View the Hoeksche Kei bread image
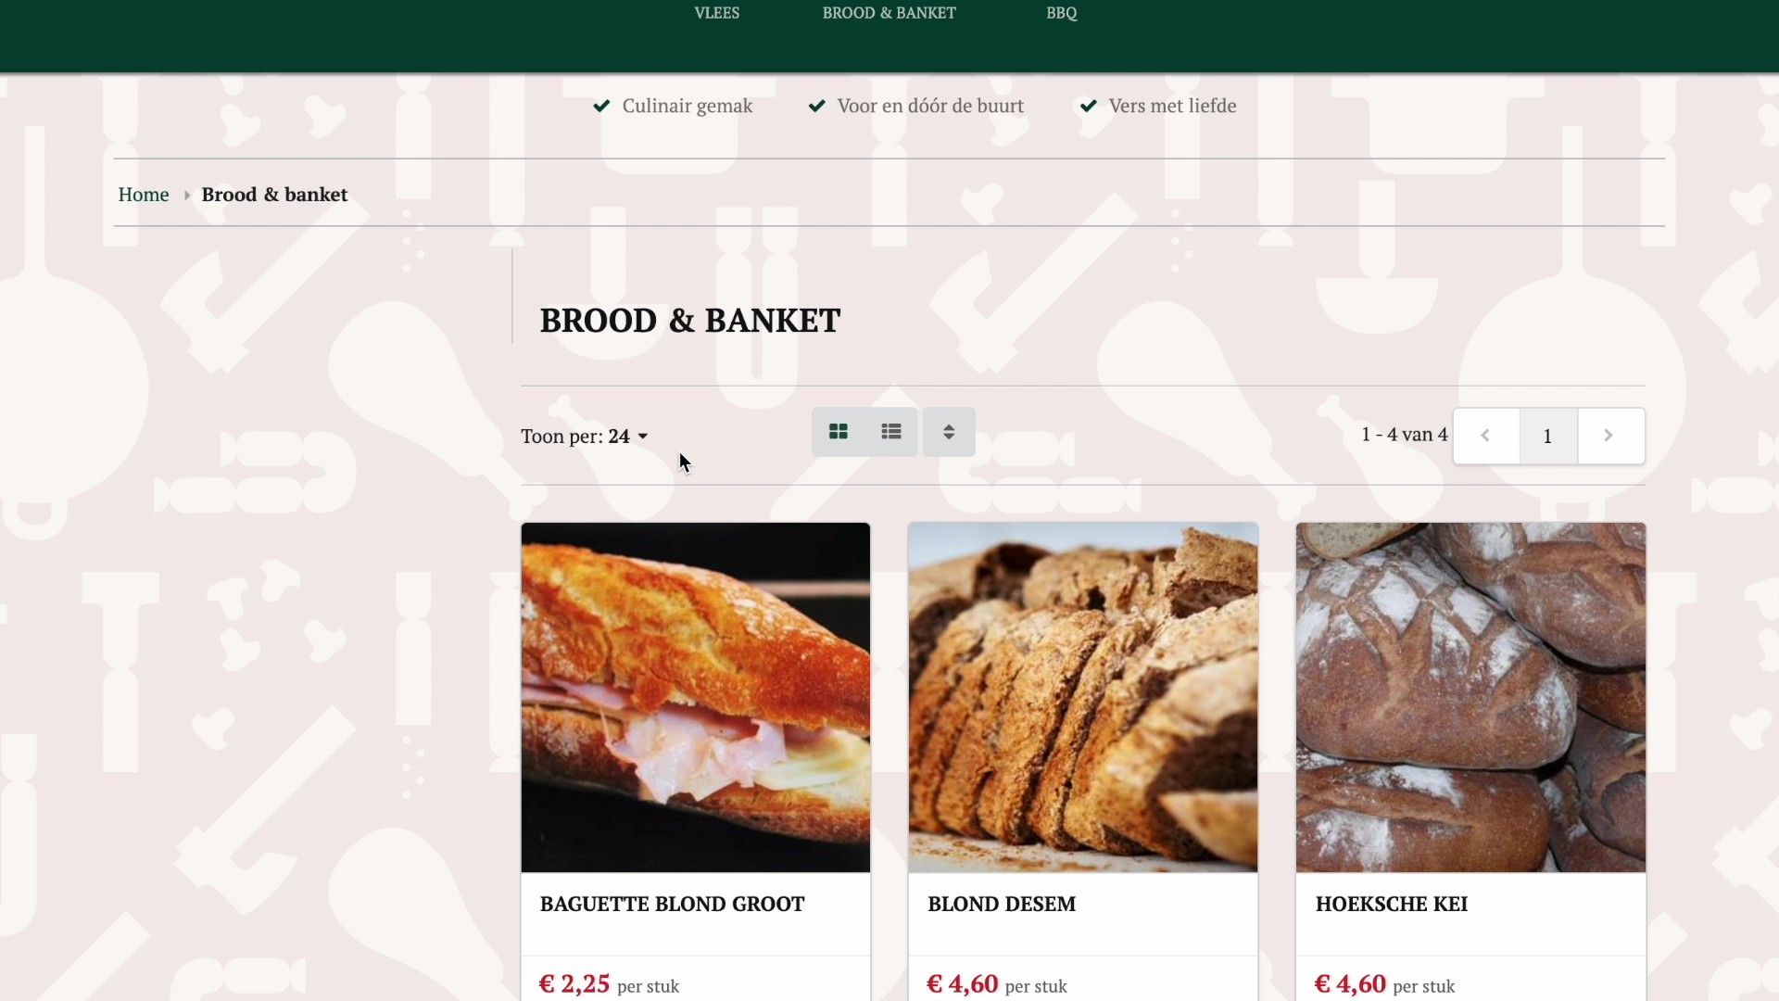Image resolution: width=1779 pixels, height=1001 pixels. pyautogui.click(x=1471, y=697)
